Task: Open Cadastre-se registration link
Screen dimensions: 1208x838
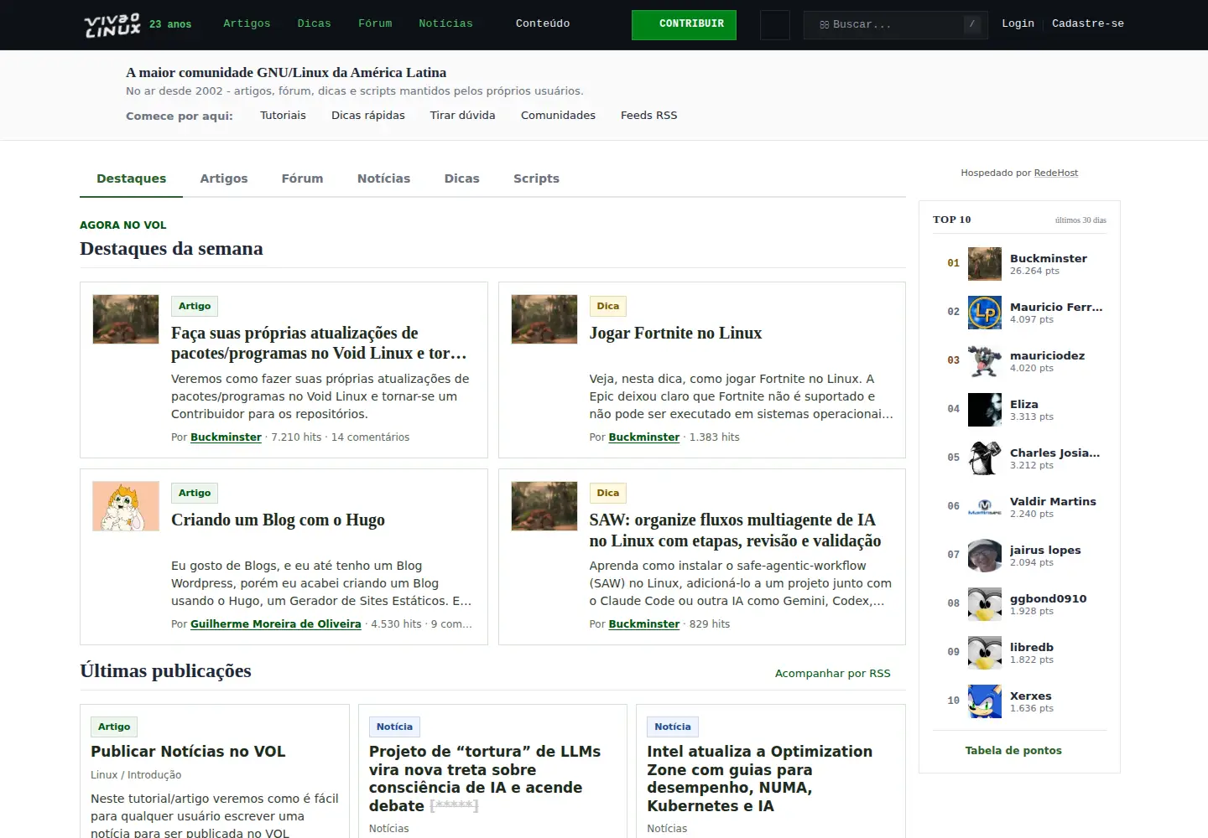Action: point(1088,23)
